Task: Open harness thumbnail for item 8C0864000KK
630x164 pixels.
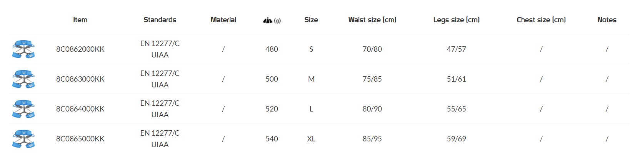Action: click(23, 109)
